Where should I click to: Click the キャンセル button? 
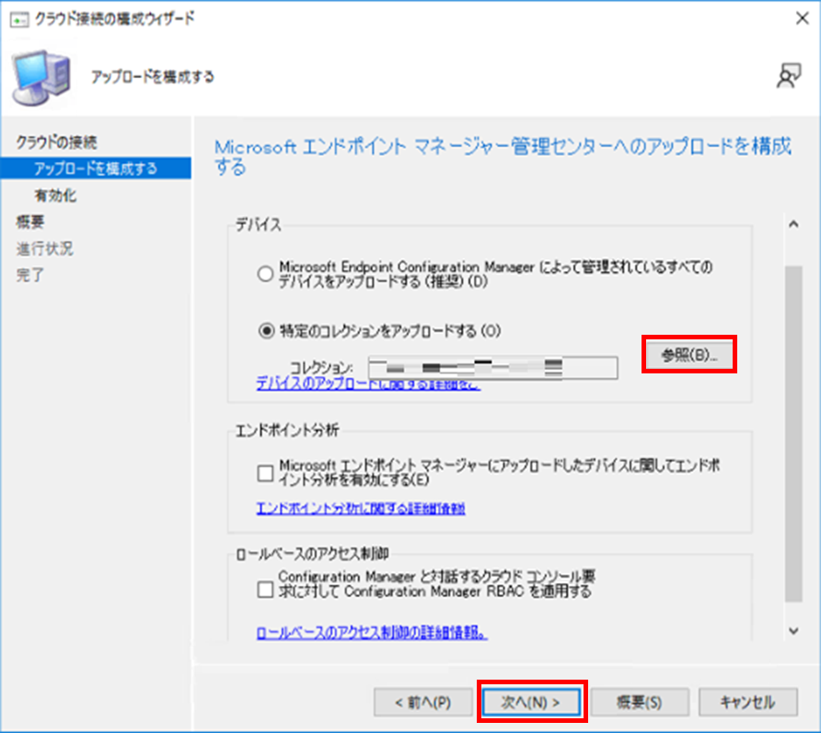click(747, 702)
